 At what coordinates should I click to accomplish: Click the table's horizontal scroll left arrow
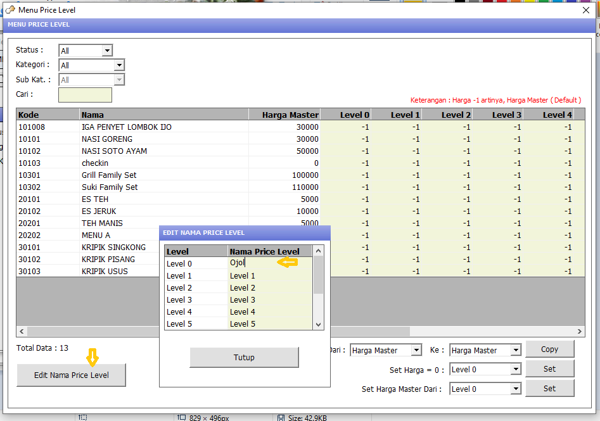coord(22,331)
